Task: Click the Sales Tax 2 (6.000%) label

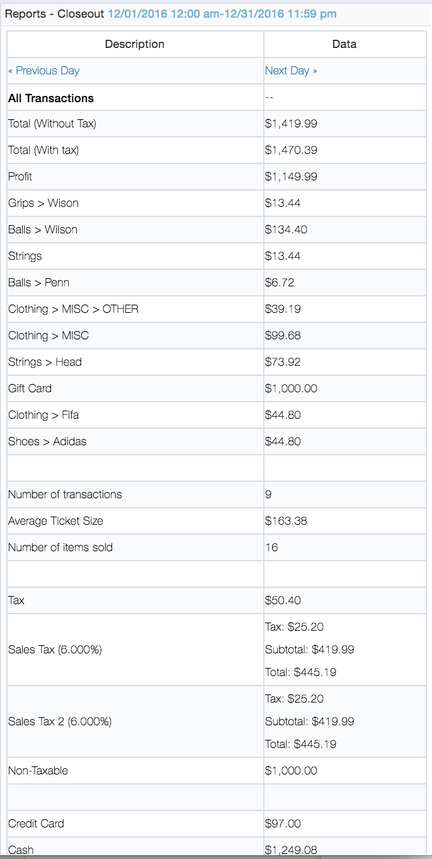Action: point(60,722)
